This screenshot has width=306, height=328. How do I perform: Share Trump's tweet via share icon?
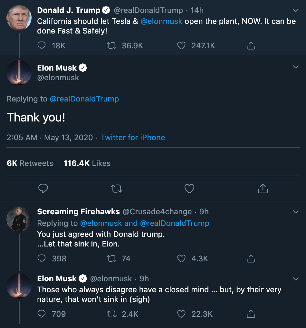[251, 46]
